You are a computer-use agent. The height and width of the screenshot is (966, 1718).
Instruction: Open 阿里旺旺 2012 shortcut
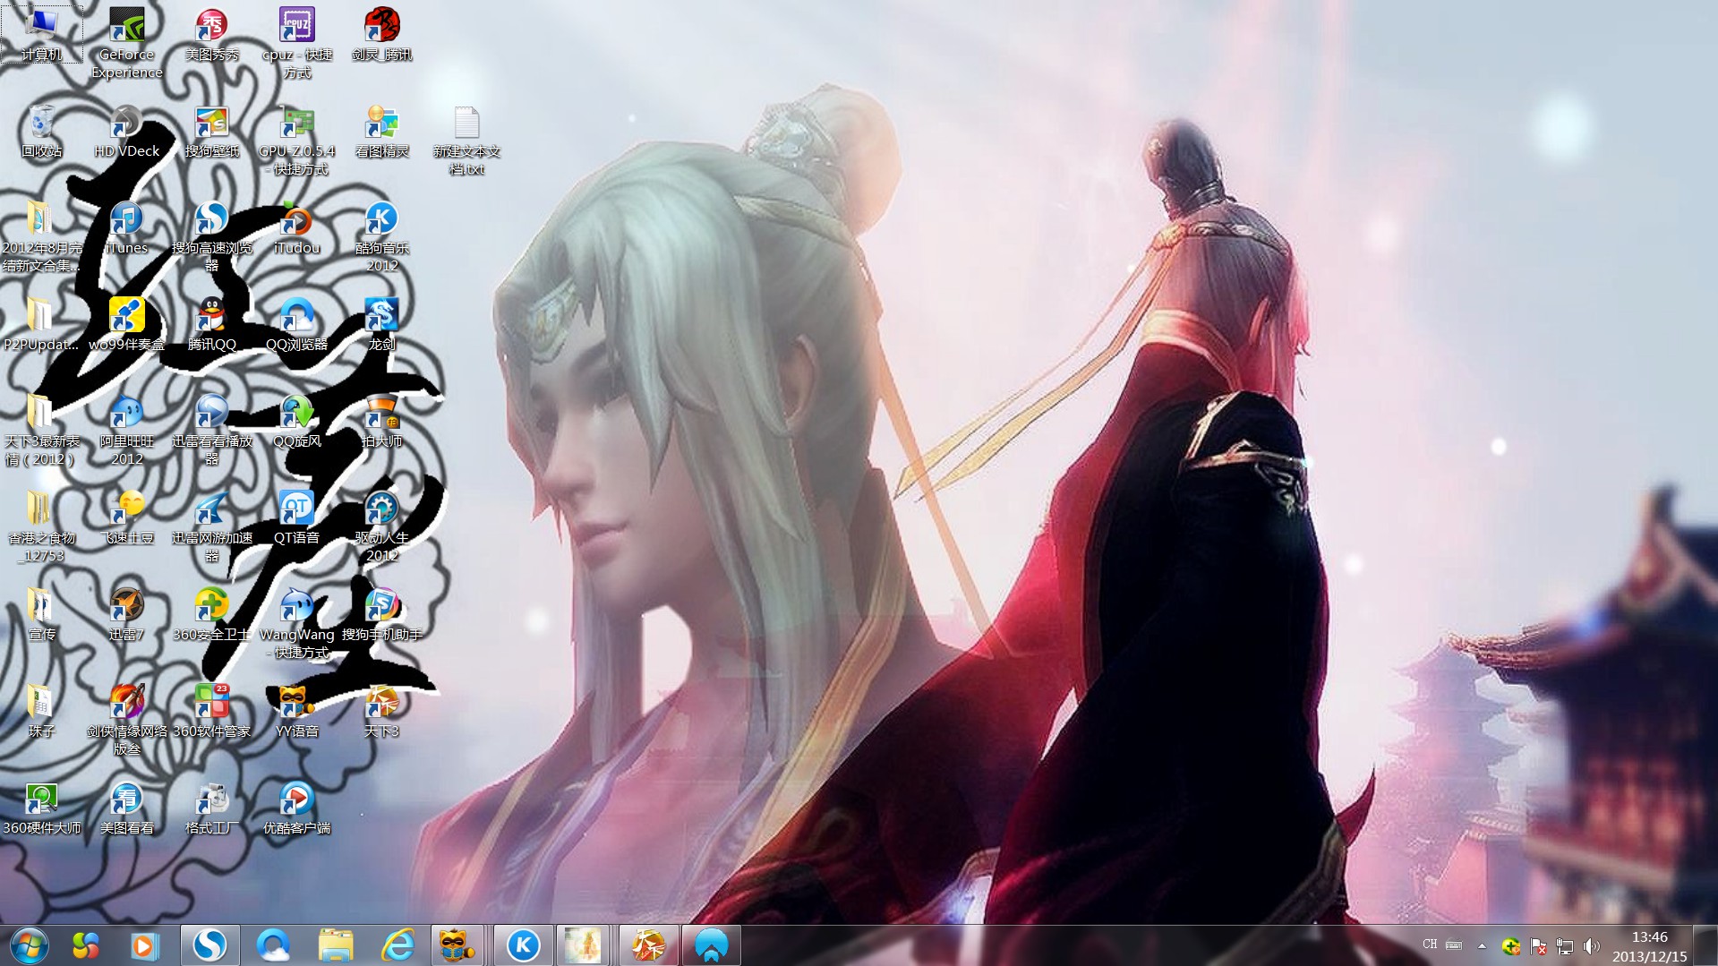point(126,430)
